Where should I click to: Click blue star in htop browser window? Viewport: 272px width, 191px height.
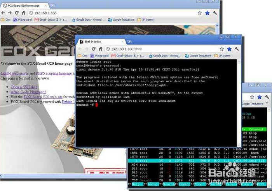point(260,97)
